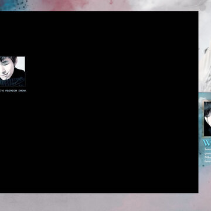Open the framed portrait in the sidebar
The height and width of the screenshot is (211, 211).
pos(207,118)
